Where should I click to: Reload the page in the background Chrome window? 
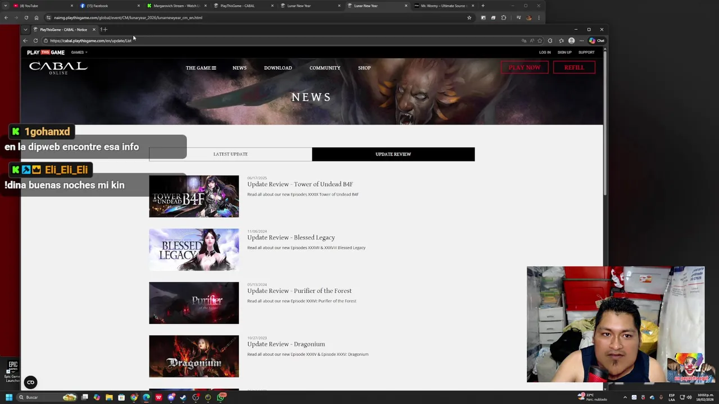pyautogui.click(x=26, y=17)
